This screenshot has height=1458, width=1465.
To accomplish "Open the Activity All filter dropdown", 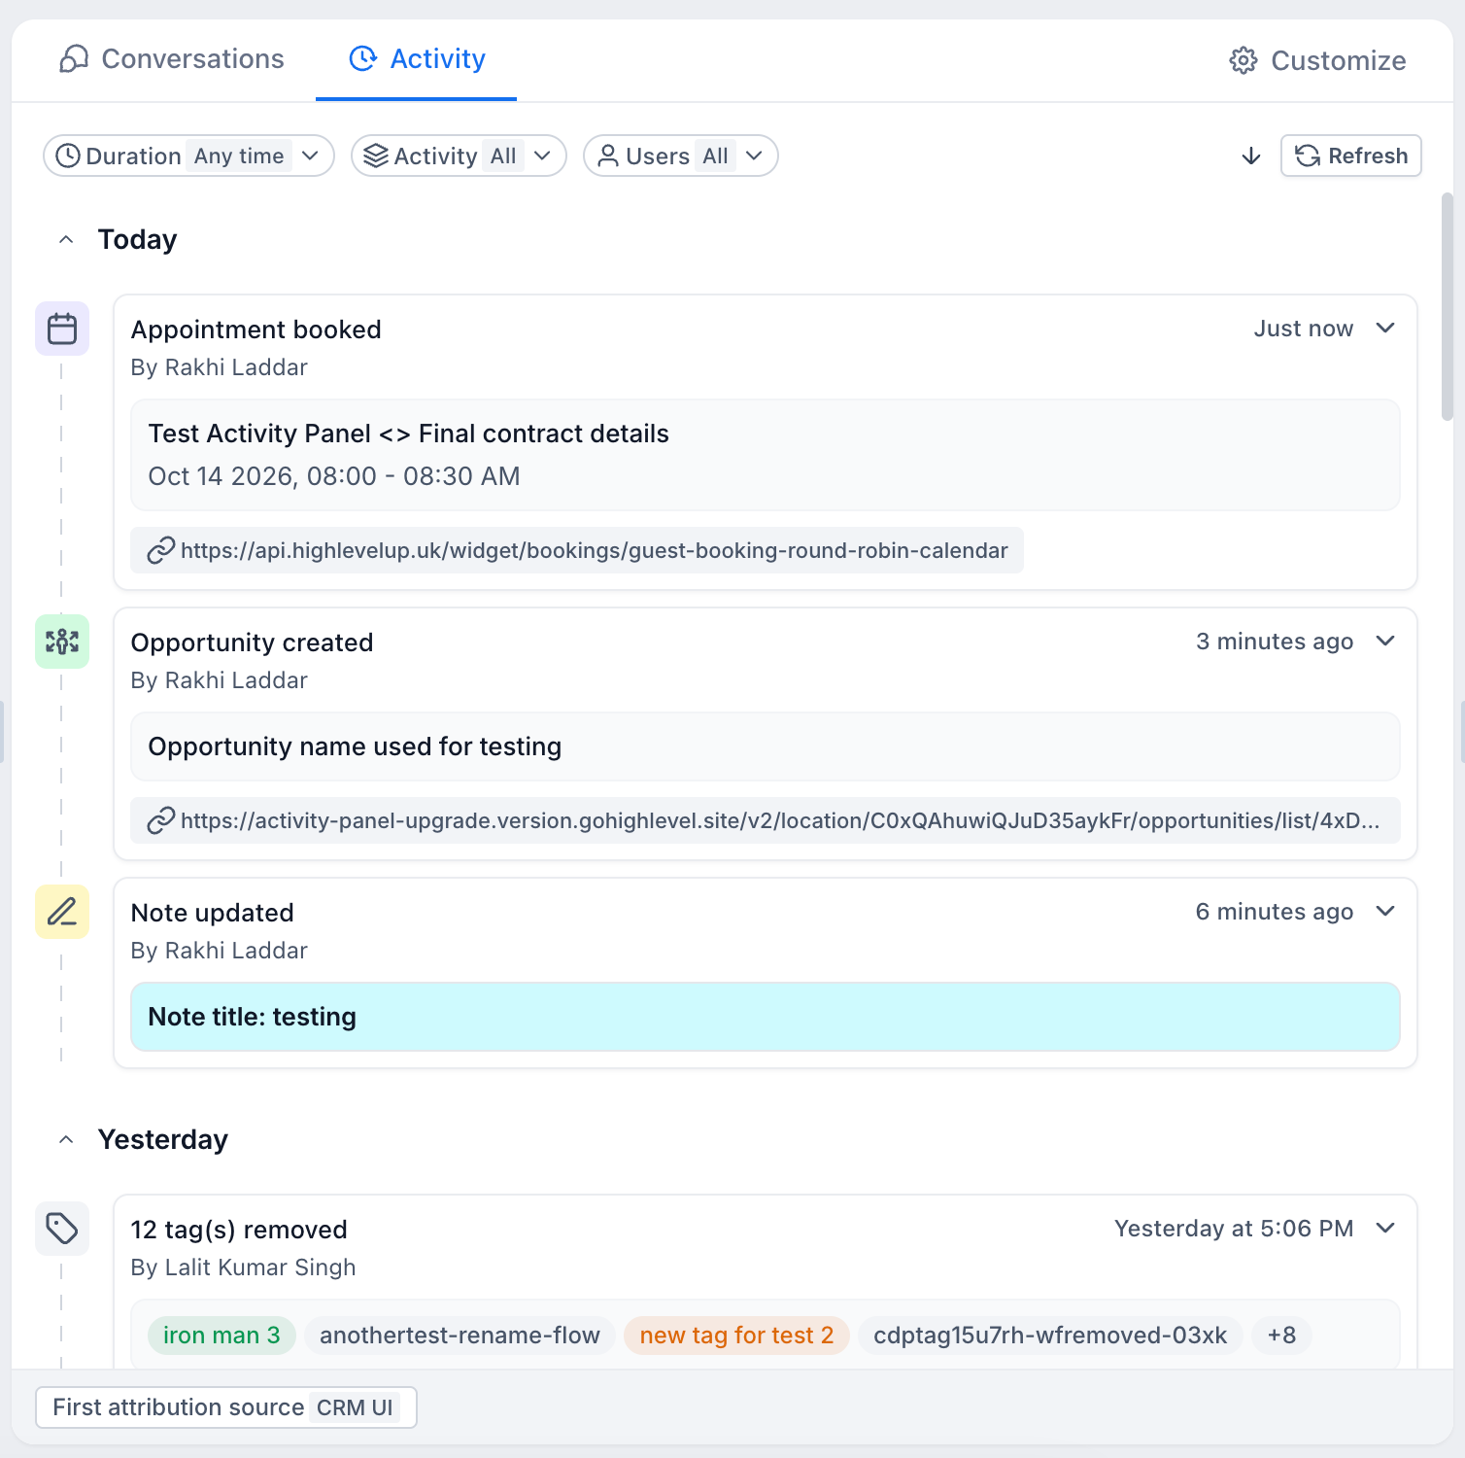I will point(459,156).
